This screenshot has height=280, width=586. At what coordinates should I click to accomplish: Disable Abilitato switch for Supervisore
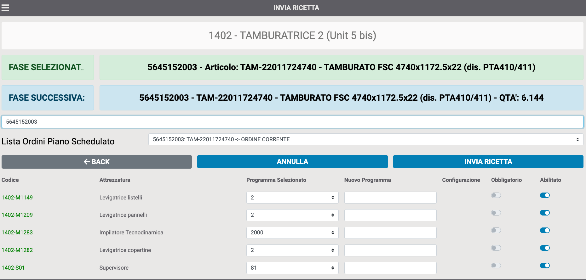545,266
